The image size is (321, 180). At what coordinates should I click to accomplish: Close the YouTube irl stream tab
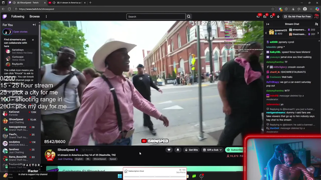85,3
